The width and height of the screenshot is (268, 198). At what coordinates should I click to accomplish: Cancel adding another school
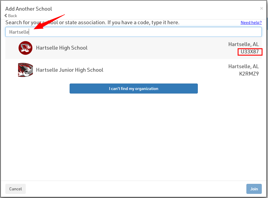click(15, 189)
